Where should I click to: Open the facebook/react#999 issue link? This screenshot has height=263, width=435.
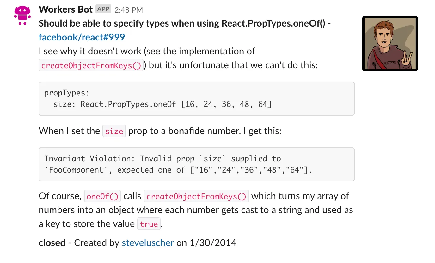(x=81, y=37)
